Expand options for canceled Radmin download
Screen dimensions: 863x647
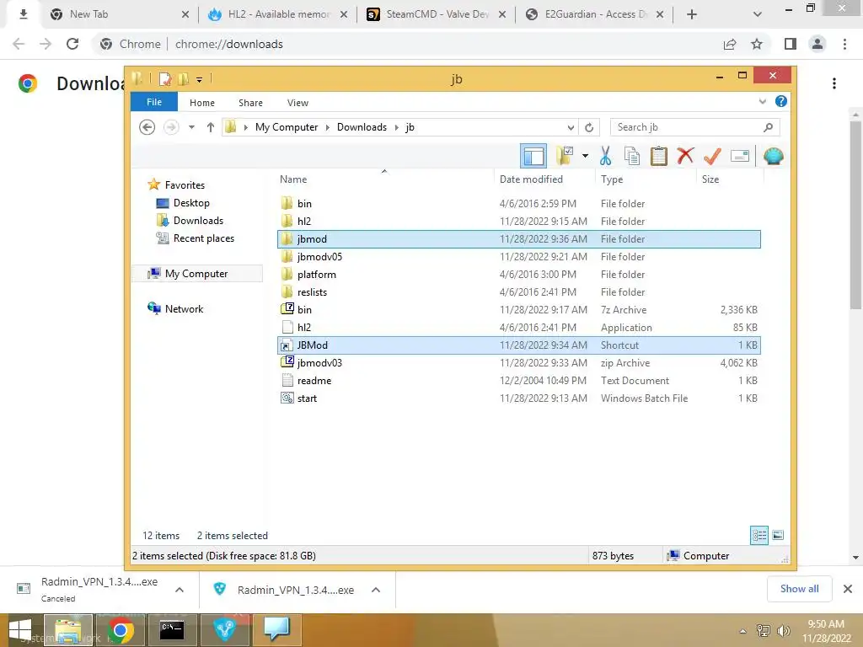[180, 590]
